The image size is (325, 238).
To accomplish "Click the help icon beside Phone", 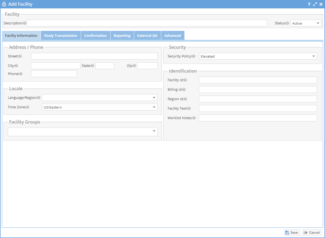I will [21, 74].
